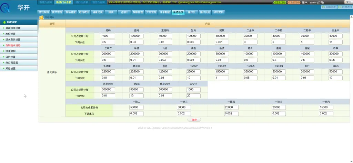The height and width of the screenshot is (163, 353).
Task: Click the orange pill button in top bar
Action: pyautogui.click(x=294, y=2)
